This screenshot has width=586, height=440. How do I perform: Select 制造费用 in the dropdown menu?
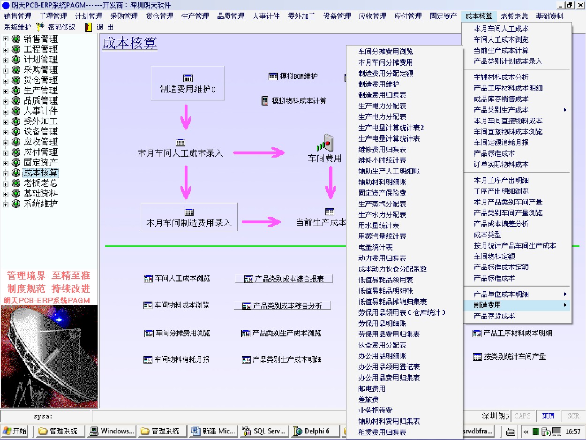point(516,305)
